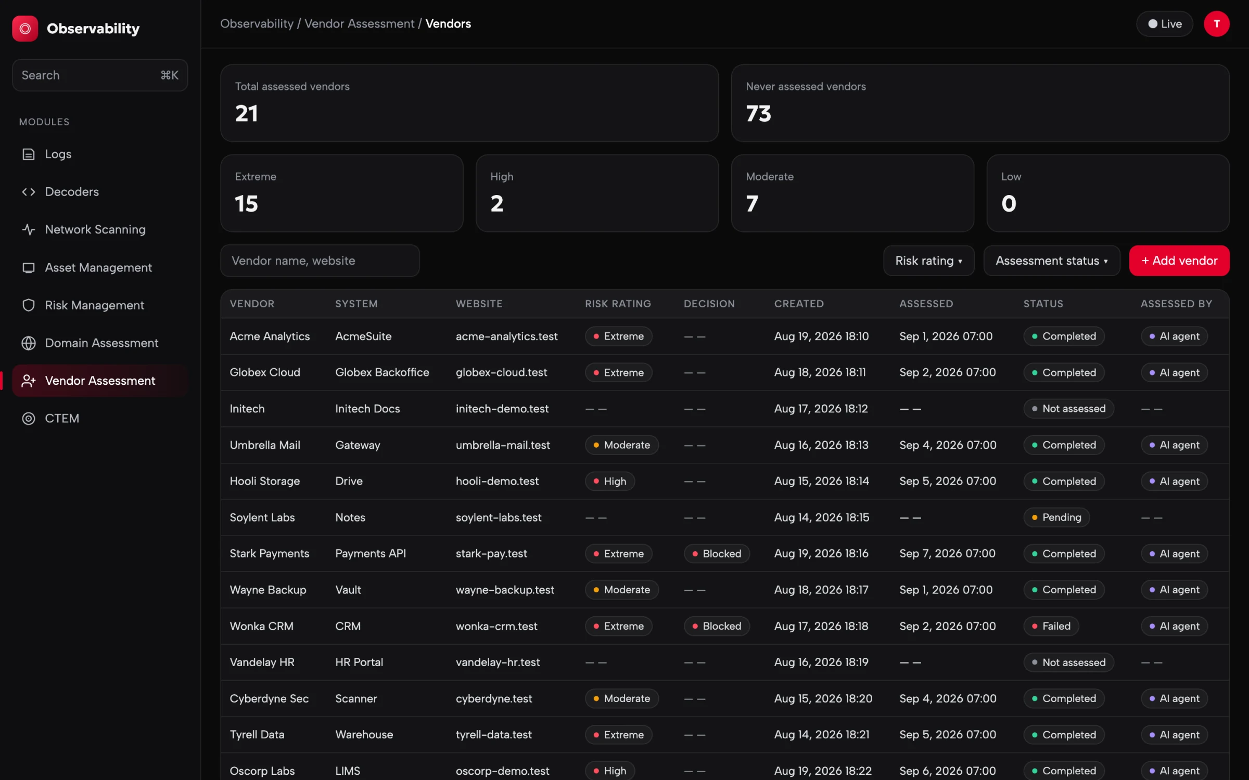Click the Vendor Assessment user-plus icon
Image resolution: width=1249 pixels, height=780 pixels.
coord(29,381)
